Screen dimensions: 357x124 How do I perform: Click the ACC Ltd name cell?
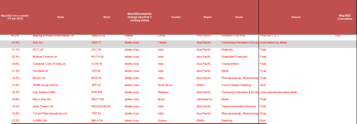point(38,50)
